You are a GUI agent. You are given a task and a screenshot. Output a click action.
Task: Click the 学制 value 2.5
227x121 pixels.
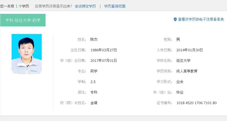tap(93, 82)
